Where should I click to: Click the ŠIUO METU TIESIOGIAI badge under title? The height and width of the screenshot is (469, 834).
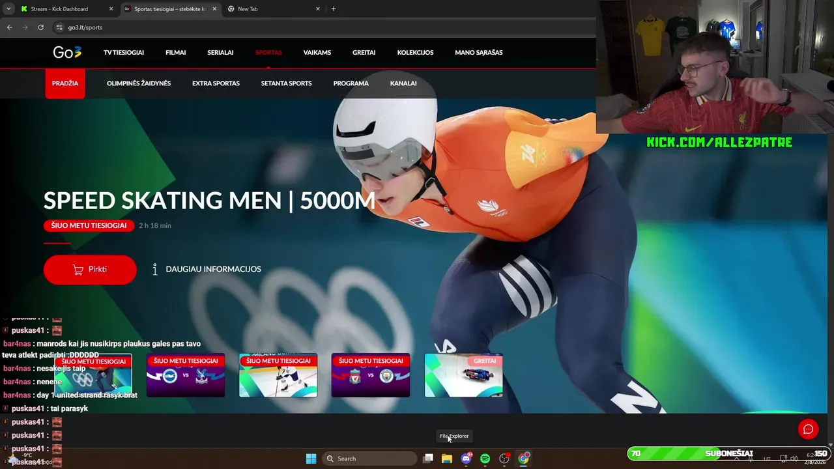[x=89, y=225]
